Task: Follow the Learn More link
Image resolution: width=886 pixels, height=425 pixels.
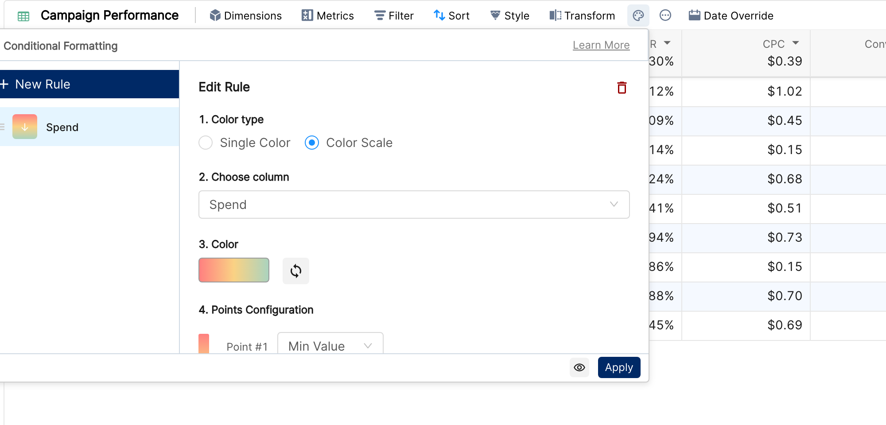Action: pyautogui.click(x=601, y=45)
